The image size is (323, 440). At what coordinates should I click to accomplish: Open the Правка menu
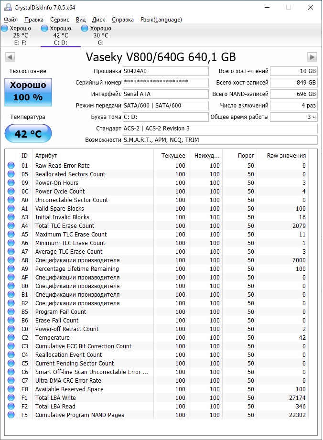point(33,20)
